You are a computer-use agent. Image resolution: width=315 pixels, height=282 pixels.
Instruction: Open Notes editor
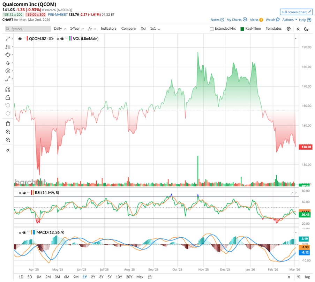click(x=217, y=20)
